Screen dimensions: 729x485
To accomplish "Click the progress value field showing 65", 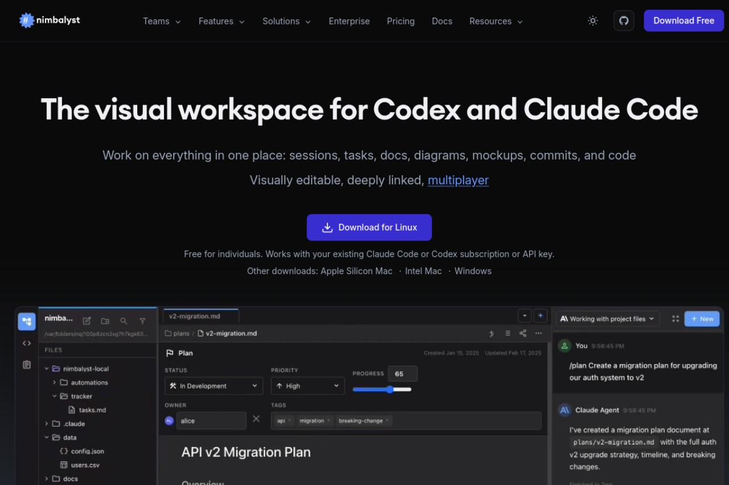I will [403, 374].
